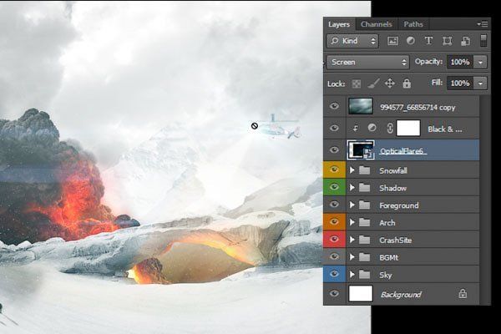Image resolution: width=501 pixels, height=334 pixels.
Task: Select the 994577_66856714 copy layer thumbnail
Action: (x=361, y=106)
